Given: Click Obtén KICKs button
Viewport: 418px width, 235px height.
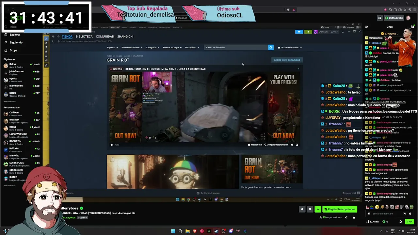Looking at the screenshot, I should click(394, 18).
